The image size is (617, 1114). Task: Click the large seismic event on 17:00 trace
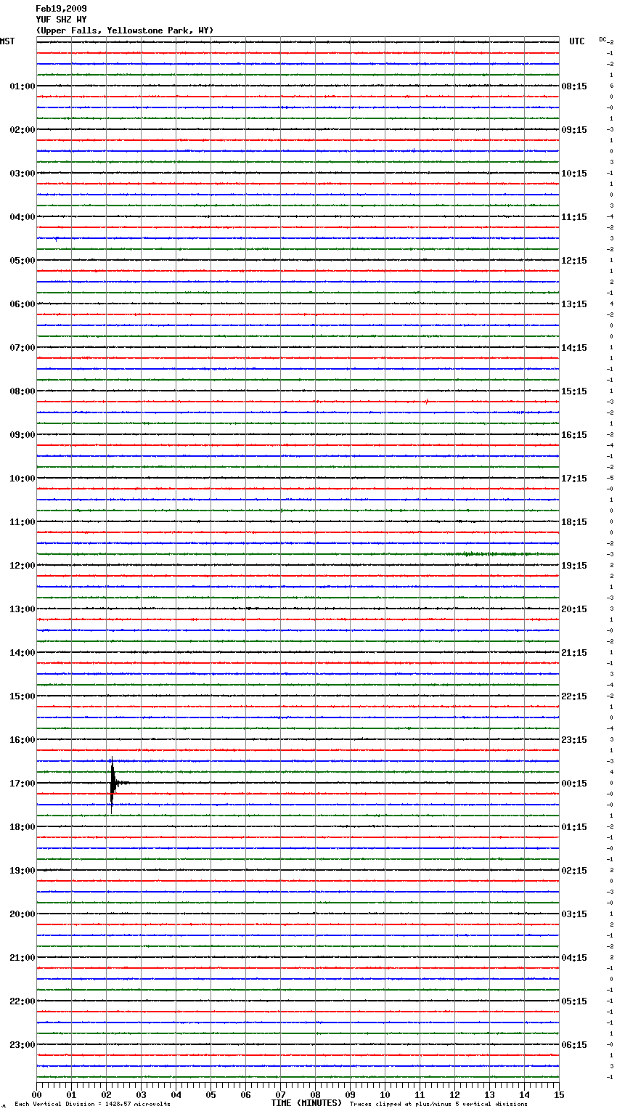click(113, 783)
